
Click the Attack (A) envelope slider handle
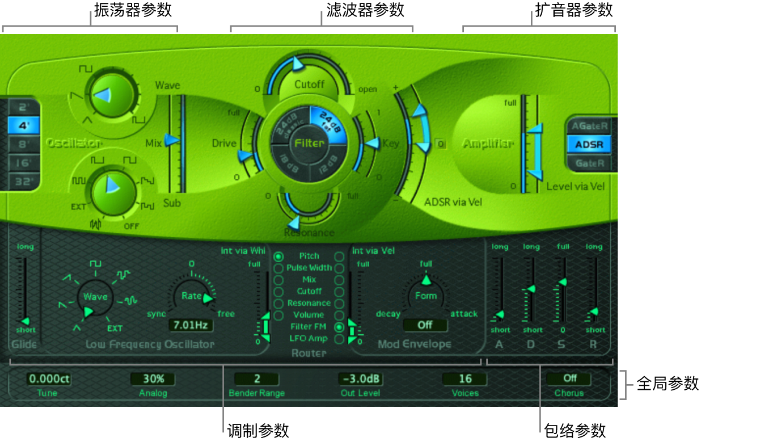click(x=500, y=314)
